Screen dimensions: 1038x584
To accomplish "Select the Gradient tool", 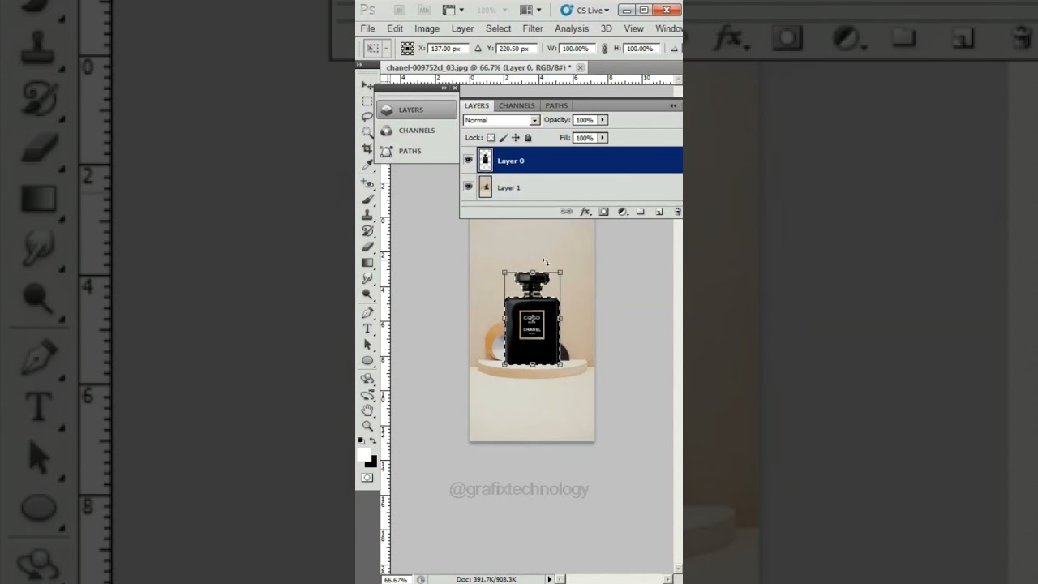I will pos(367,262).
